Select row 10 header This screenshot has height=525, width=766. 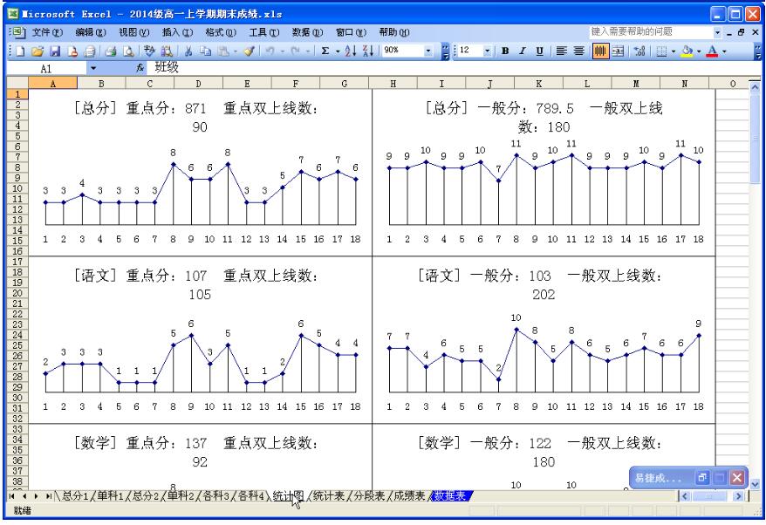[17, 188]
